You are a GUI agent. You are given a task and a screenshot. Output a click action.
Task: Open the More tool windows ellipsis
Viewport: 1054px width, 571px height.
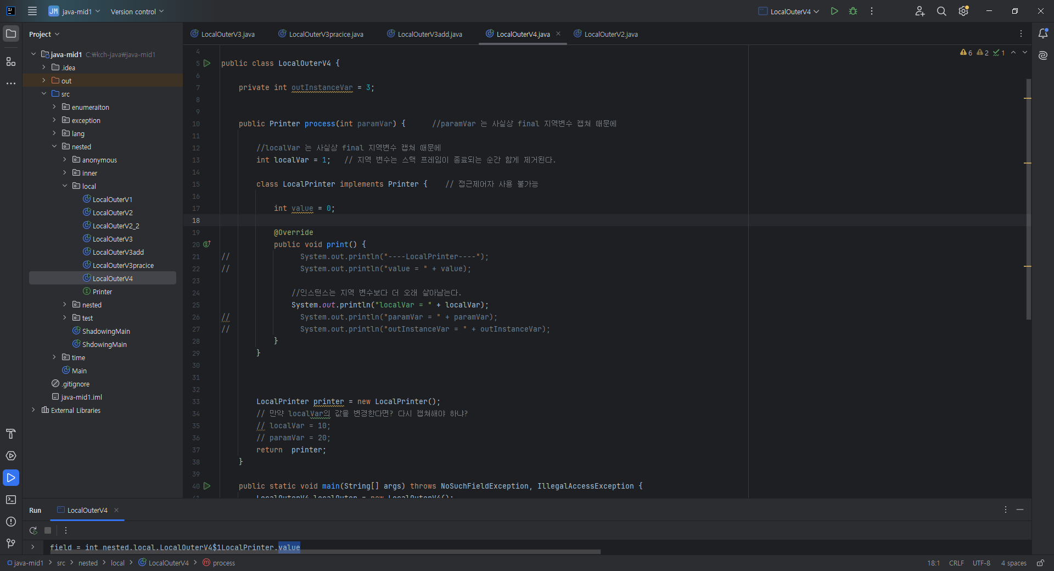pos(11,83)
